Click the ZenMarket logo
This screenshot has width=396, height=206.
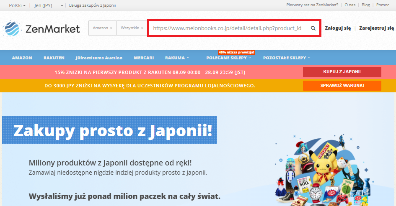(x=41, y=29)
